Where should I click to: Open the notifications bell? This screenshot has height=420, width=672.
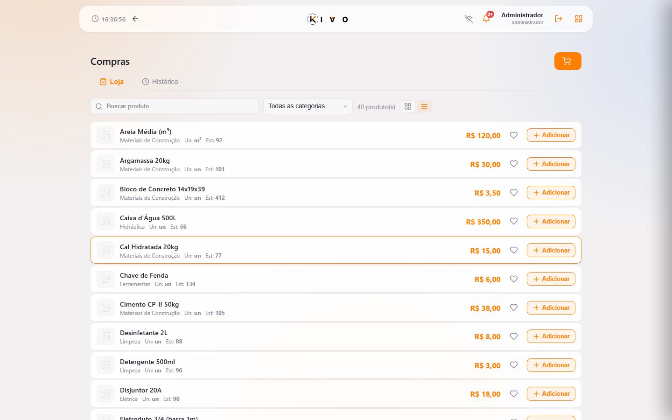pos(486,19)
